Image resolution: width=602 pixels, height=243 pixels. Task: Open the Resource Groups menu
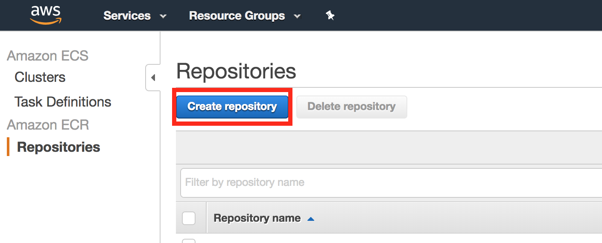tap(237, 16)
